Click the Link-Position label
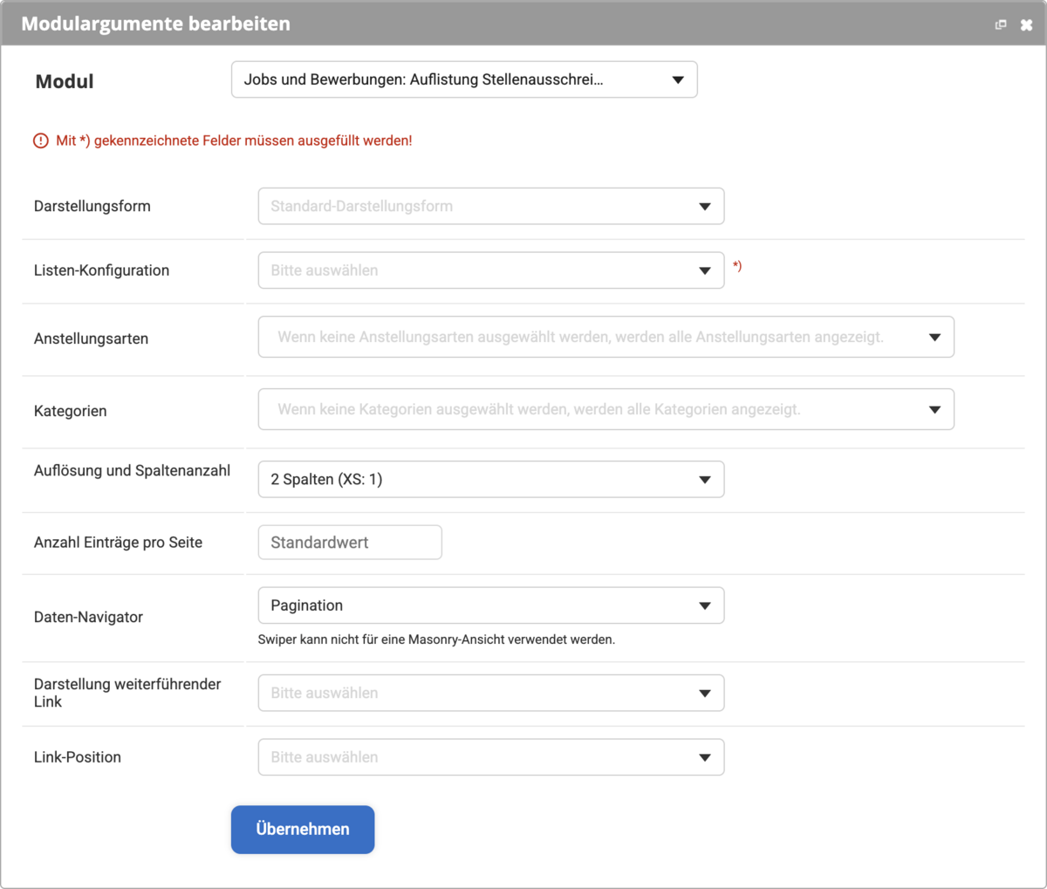 click(x=78, y=757)
